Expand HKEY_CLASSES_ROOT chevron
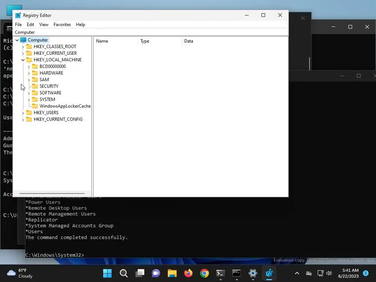376x282 pixels. [23, 47]
